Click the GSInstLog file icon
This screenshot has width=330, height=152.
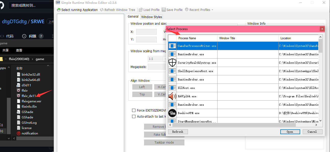[x=18, y=122]
